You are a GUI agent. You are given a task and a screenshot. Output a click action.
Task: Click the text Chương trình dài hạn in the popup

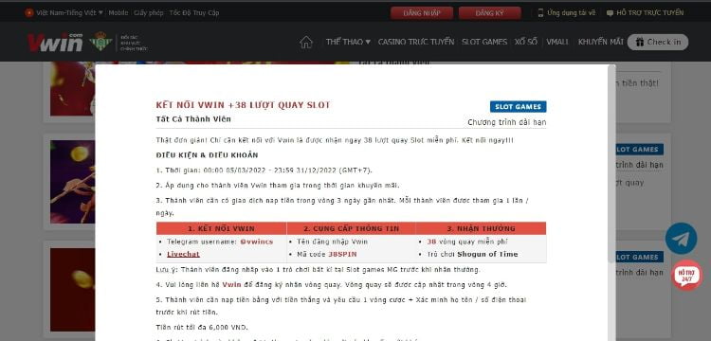[x=507, y=122]
